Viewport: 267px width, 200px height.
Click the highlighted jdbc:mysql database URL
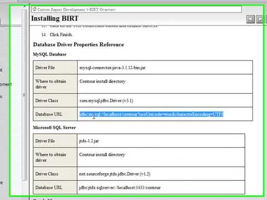(x=151, y=114)
